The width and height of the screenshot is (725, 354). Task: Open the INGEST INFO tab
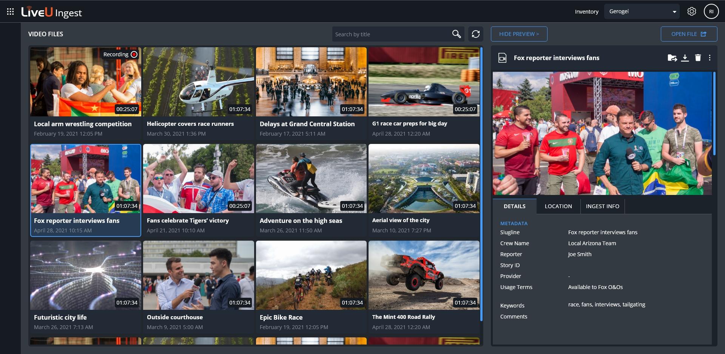[602, 206]
